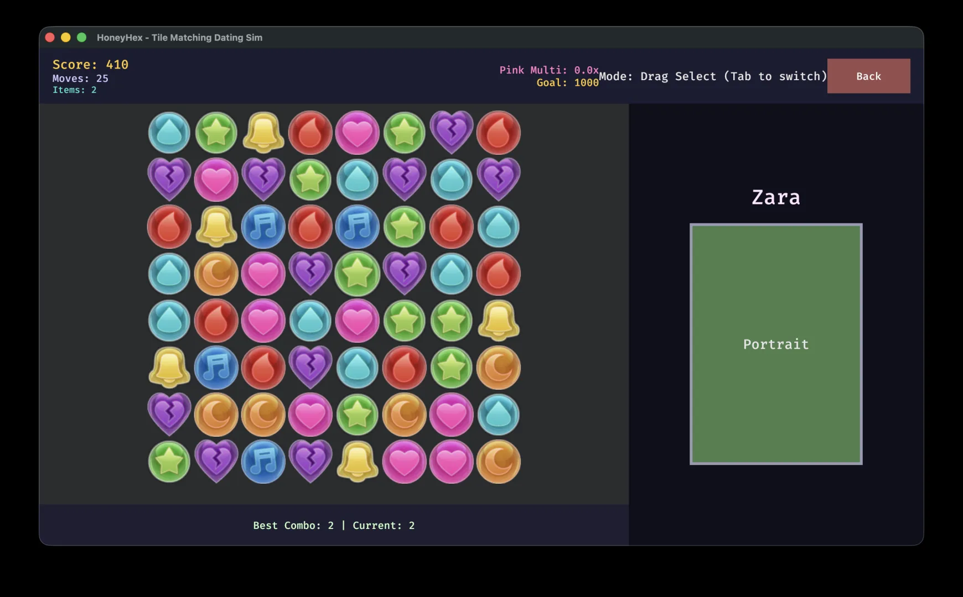Click Mode: Drag Select to switch selection modes

(714, 76)
